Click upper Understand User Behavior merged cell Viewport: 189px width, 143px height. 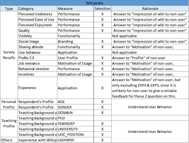[x=150, y=107]
